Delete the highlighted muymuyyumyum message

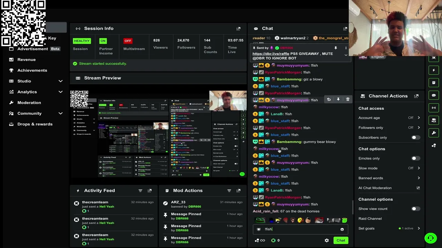tap(348, 100)
